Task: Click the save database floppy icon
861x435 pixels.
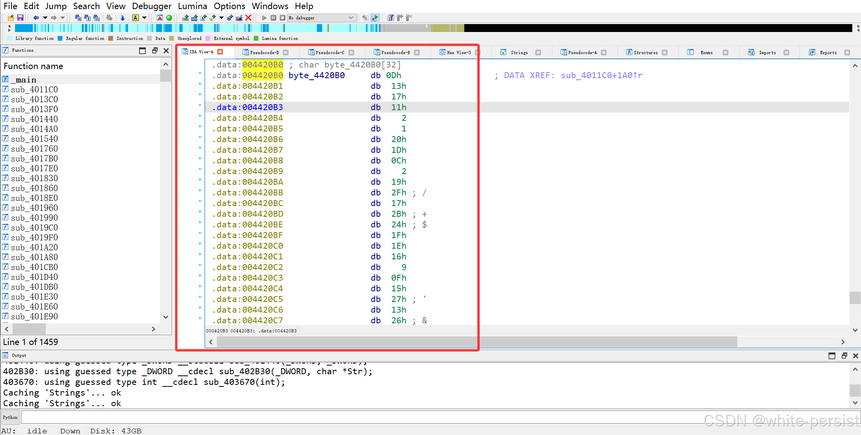Action: coord(20,18)
